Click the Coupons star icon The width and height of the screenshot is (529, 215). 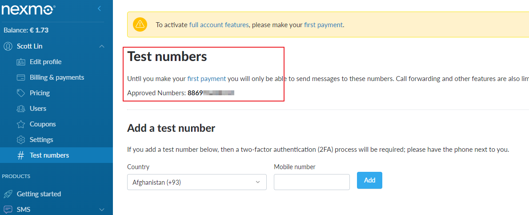click(20, 124)
